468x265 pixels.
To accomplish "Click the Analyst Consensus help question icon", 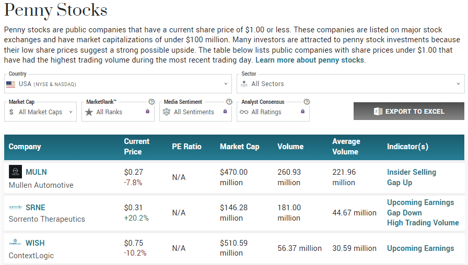I will (307, 102).
